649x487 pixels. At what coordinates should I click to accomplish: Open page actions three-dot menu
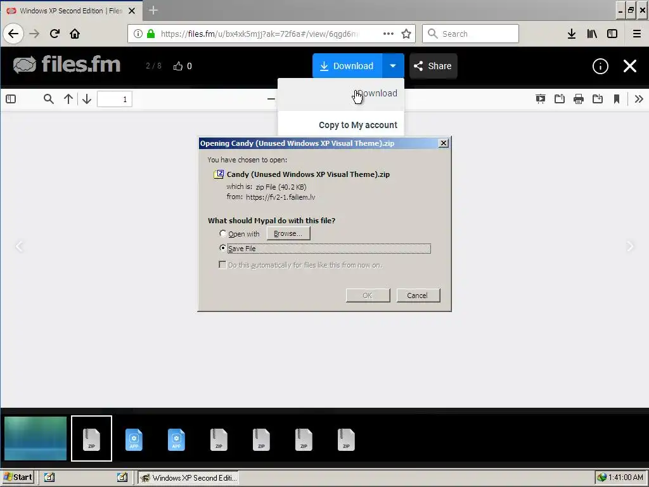point(389,34)
